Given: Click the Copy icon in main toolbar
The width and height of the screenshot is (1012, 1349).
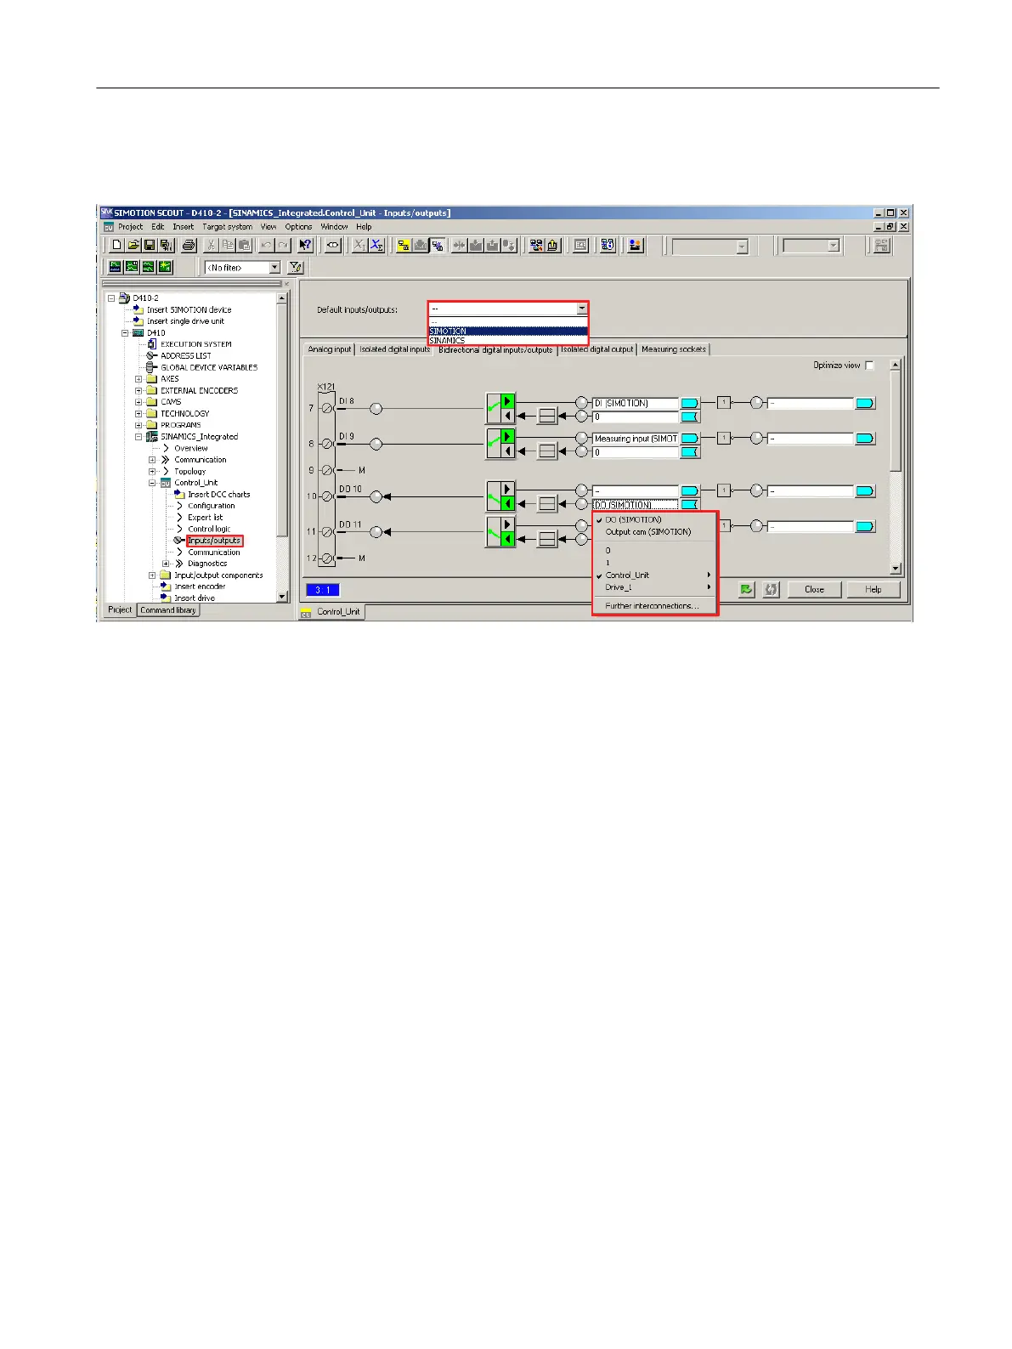Looking at the screenshot, I should [228, 246].
